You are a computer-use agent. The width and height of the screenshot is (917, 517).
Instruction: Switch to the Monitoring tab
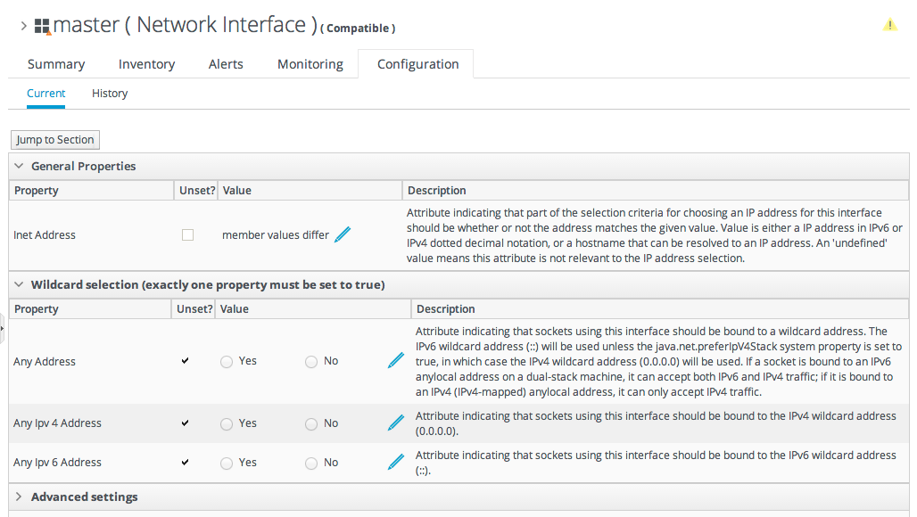click(x=310, y=64)
